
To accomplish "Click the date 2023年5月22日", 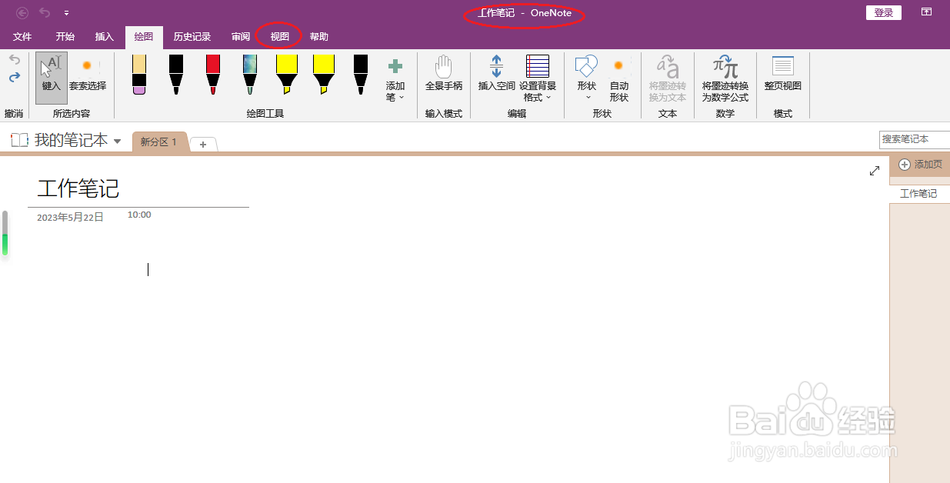I will [70, 218].
